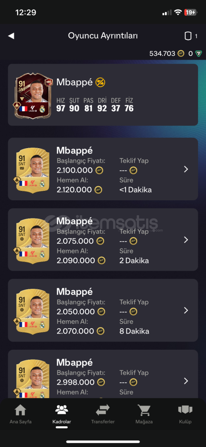
Task: Open chevron of 2.998.000 starting price listing
Action: point(186,381)
